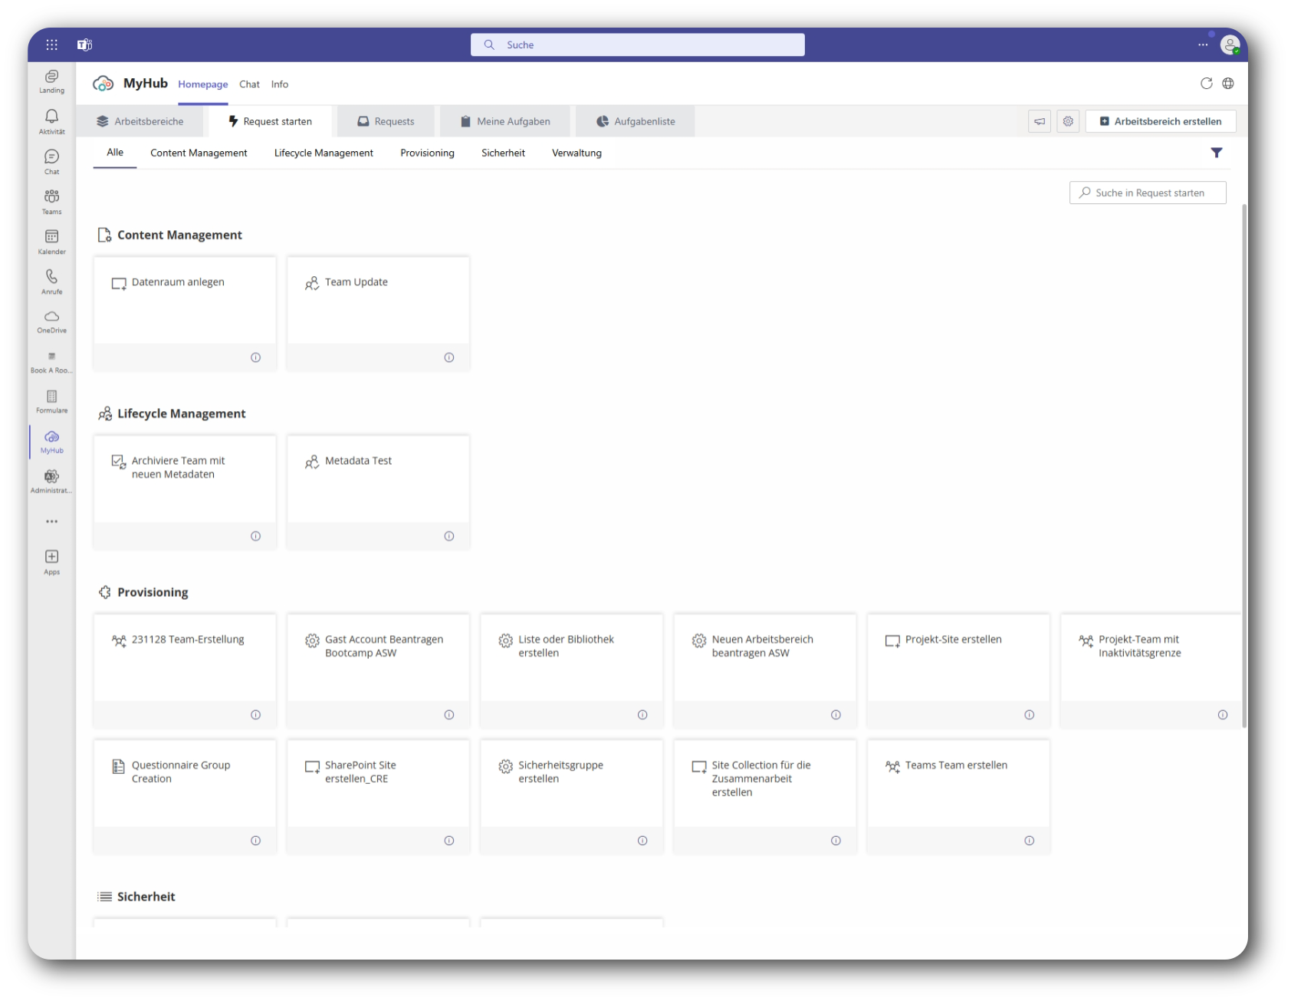Open the OneDrive app in sidebar
This screenshot has height=1001, width=1291.
(51, 321)
